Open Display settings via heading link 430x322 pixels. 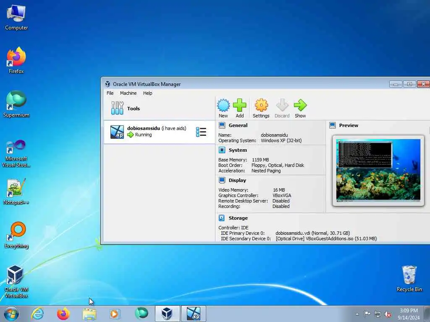coord(237,180)
